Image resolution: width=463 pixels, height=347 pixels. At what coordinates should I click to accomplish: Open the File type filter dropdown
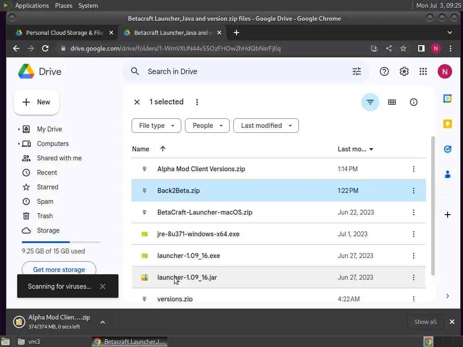(156, 126)
